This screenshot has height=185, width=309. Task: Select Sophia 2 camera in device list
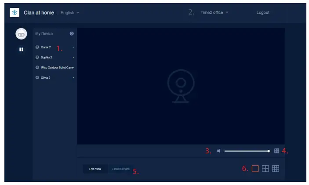[46, 57]
